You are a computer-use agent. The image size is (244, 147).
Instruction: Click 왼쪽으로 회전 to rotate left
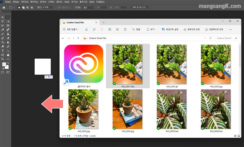tap(191, 29)
